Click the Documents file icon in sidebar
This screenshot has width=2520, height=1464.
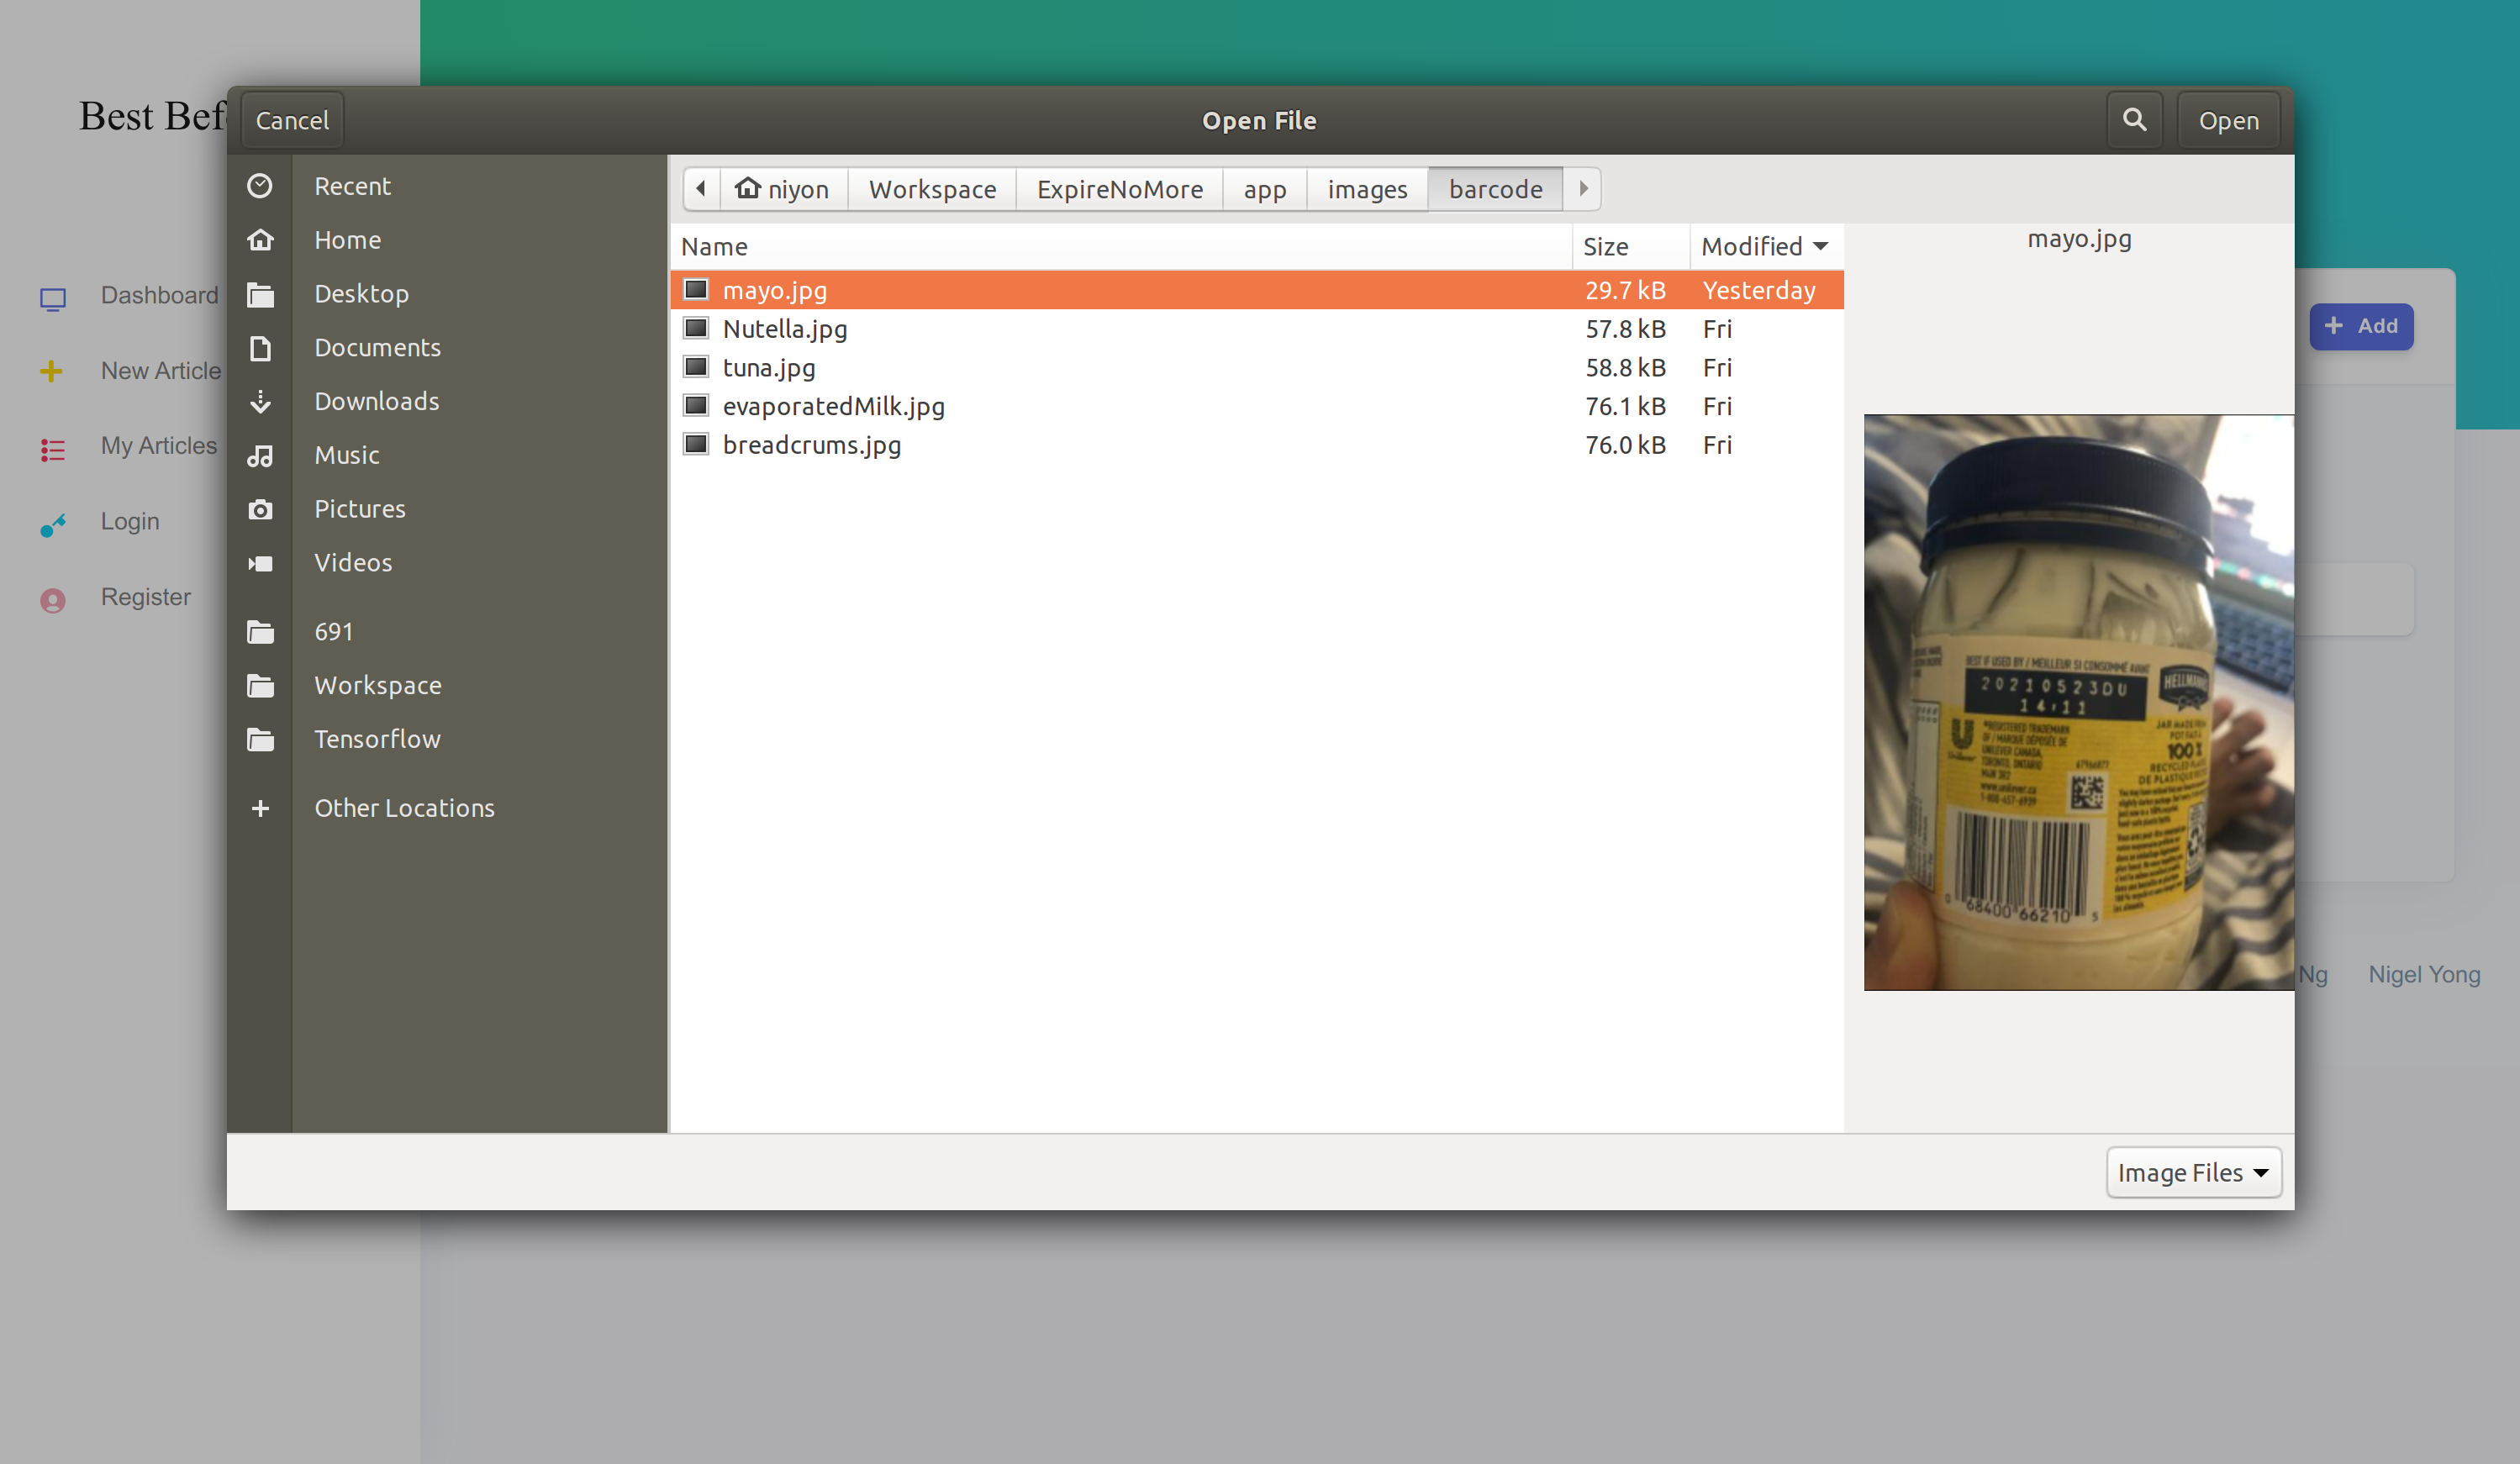pyautogui.click(x=260, y=348)
